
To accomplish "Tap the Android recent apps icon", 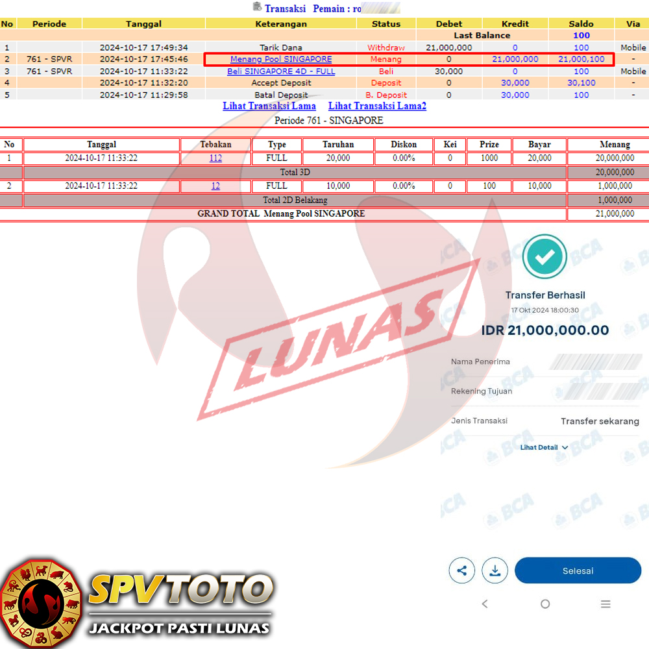I will tap(606, 604).
